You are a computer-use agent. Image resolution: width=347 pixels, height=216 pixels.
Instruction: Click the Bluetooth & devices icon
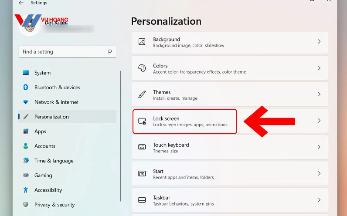(x=26, y=88)
